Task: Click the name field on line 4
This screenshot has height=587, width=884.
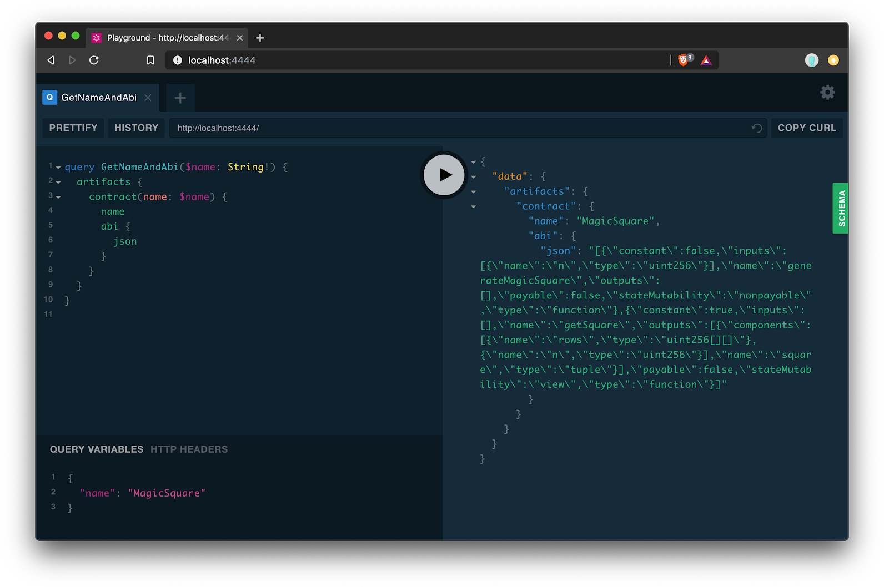Action: (113, 212)
